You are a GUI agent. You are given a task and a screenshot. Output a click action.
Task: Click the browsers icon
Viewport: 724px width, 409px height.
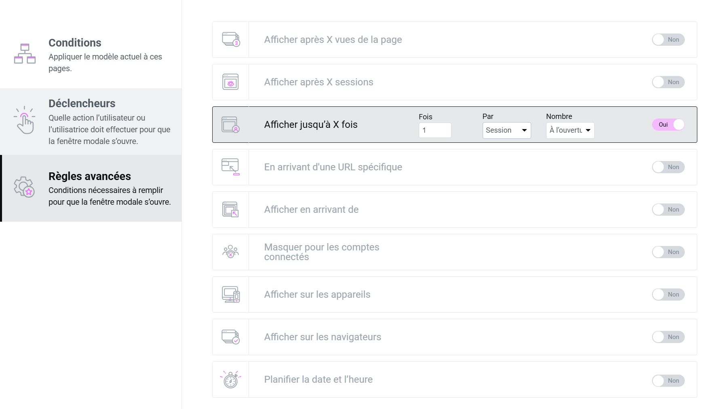point(230,337)
